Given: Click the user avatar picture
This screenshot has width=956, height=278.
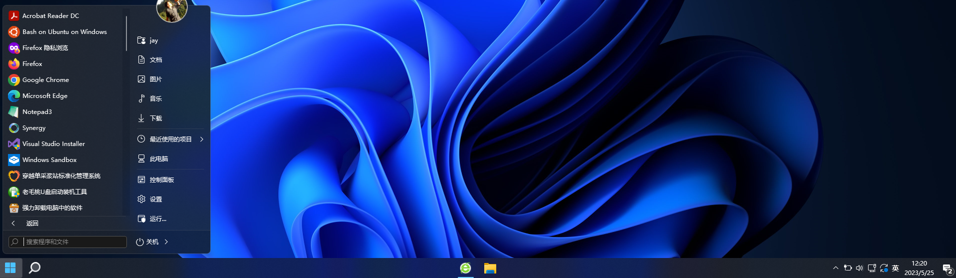Looking at the screenshot, I should [172, 9].
